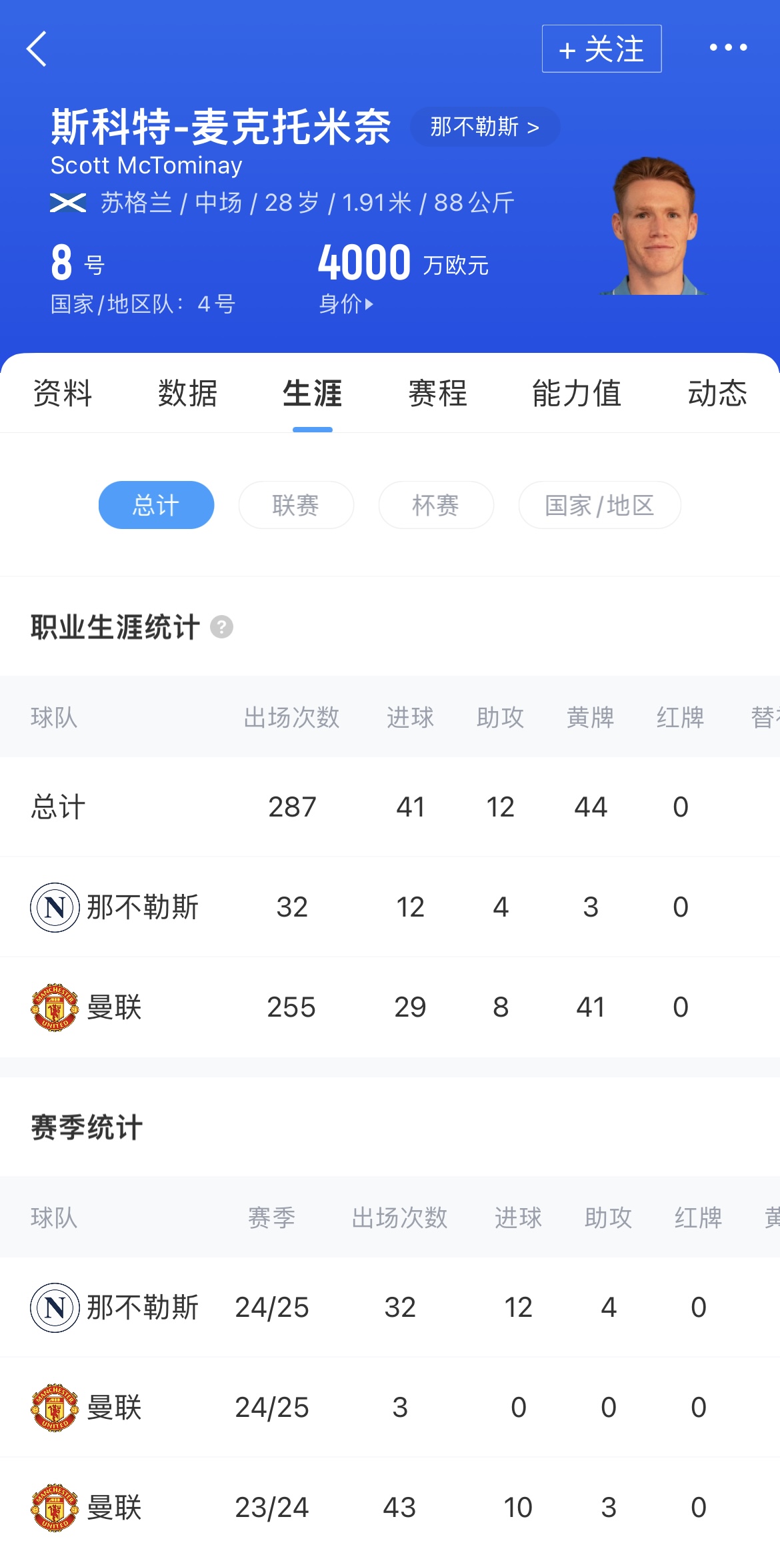780x1547 pixels.
Task: Open the 曼联 24/25 season row
Action: pyautogui.click(x=390, y=1408)
